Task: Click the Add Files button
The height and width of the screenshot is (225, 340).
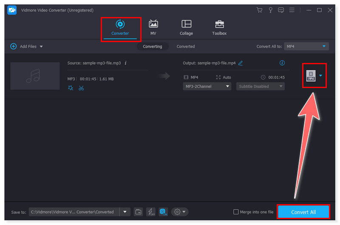Action: click(x=26, y=46)
